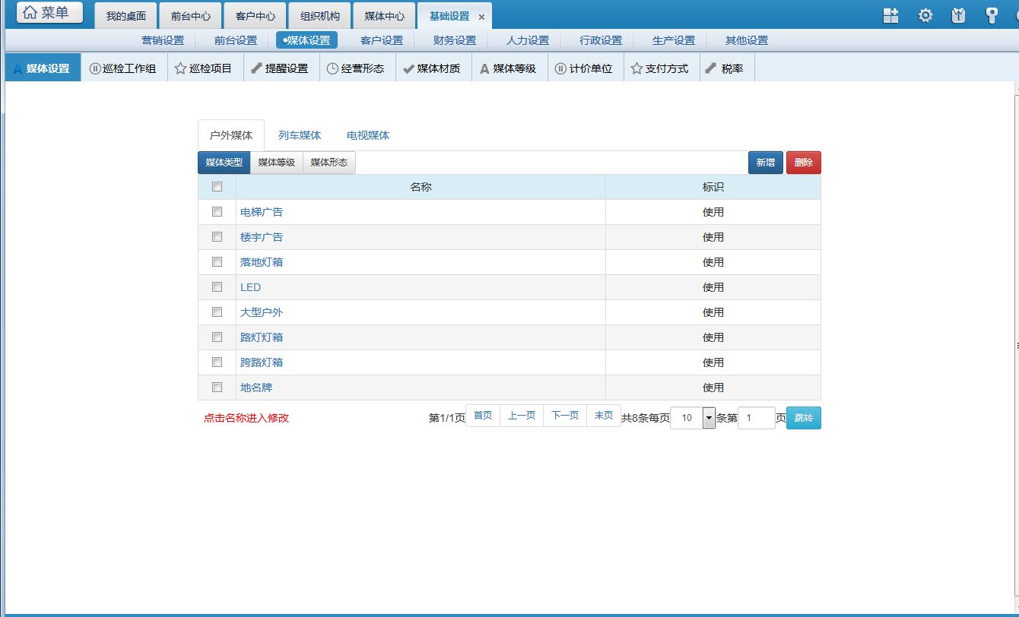Select the active 媒体设置 toolbar item
The image size is (1019, 617).
pyautogui.click(x=43, y=68)
